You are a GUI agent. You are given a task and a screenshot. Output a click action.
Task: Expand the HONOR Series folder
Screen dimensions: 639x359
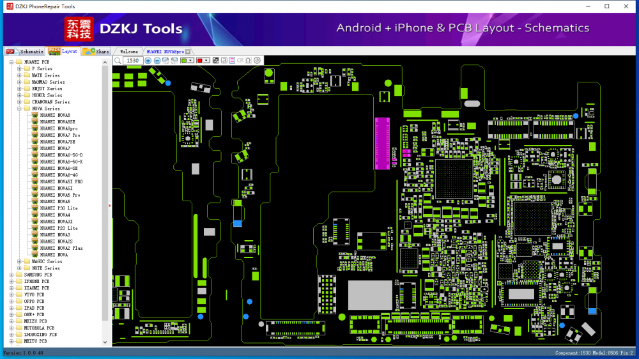click(x=19, y=95)
